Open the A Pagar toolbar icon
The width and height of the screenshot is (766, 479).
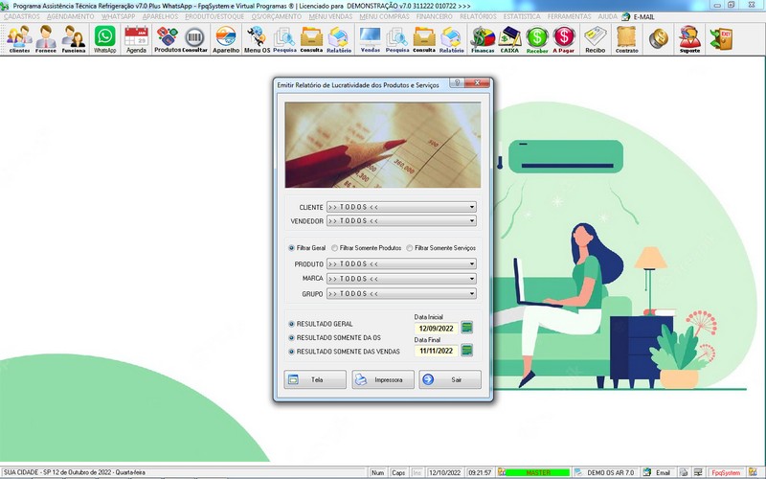[564, 38]
